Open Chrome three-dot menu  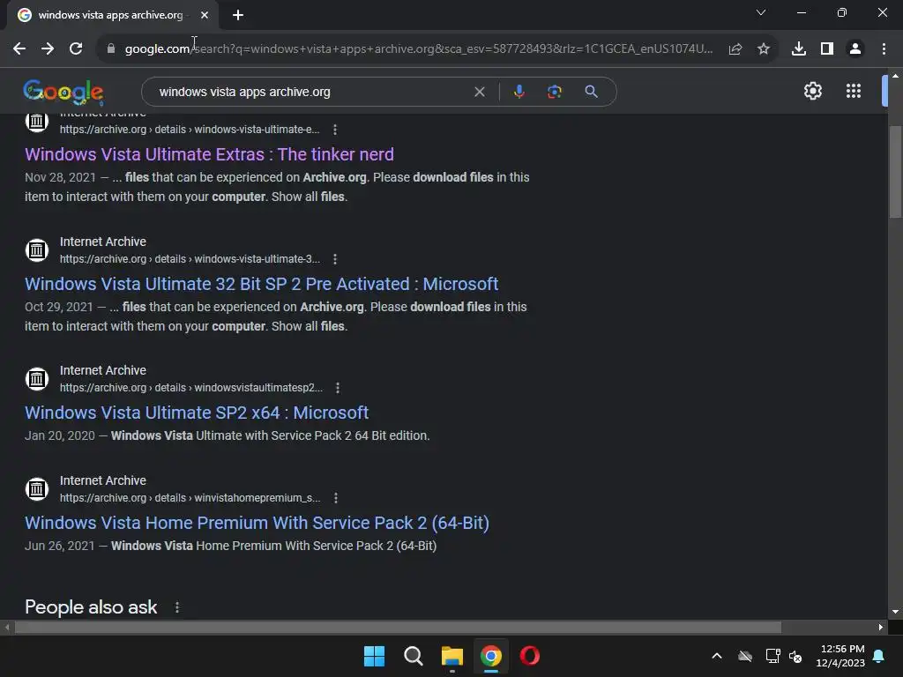tap(884, 49)
